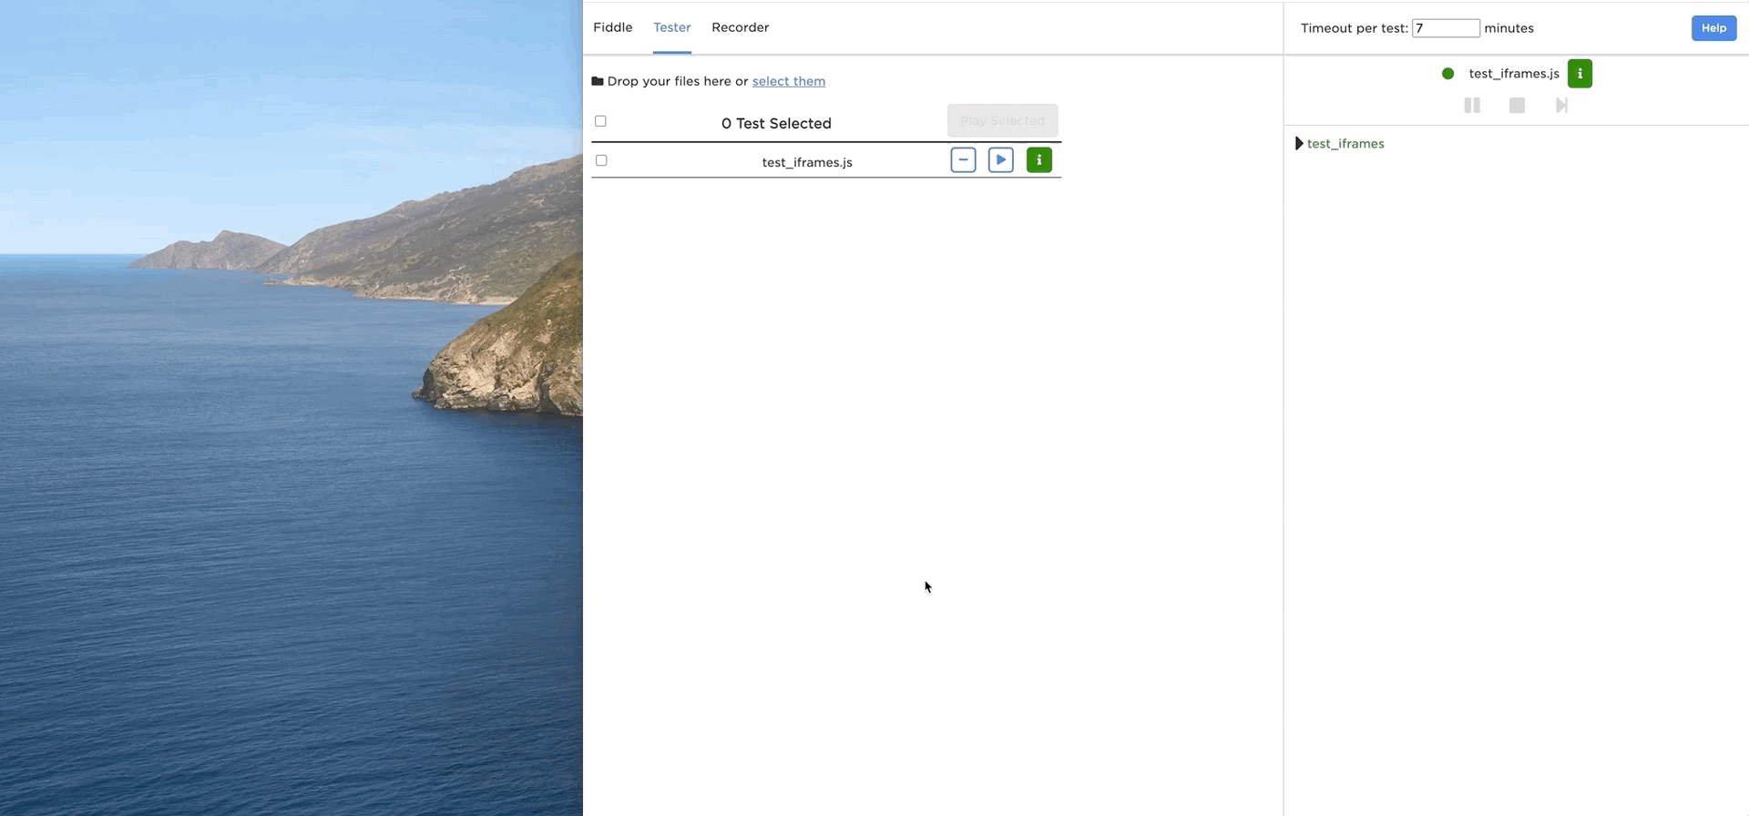
Task: Click the green status dot indicator
Action: [1447, 74]
